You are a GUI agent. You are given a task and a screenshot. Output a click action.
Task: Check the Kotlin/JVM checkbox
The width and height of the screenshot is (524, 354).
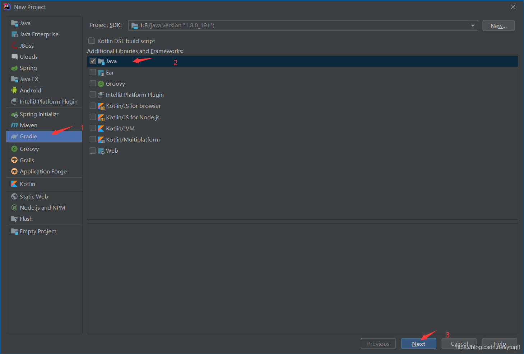pyautogui.click(x=93, y=128)
